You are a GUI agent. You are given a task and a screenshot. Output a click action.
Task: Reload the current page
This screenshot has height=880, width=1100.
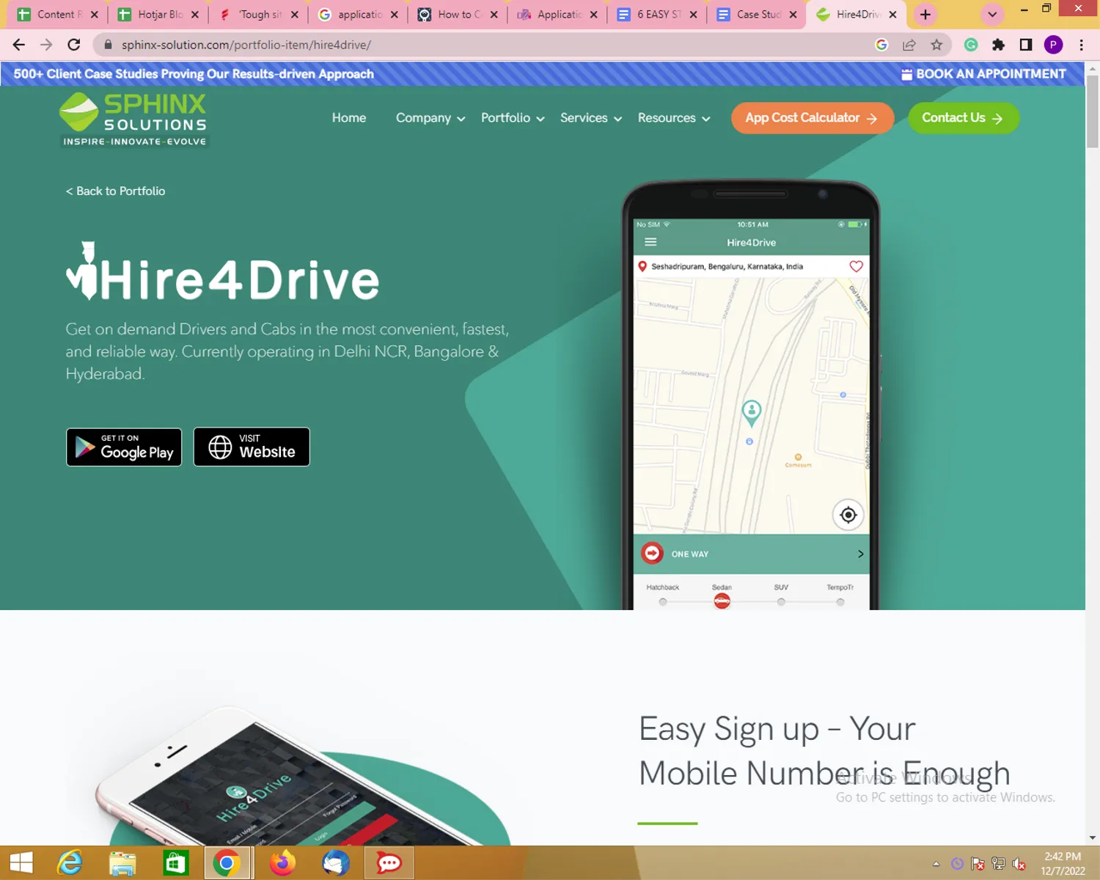coord(74,45)
